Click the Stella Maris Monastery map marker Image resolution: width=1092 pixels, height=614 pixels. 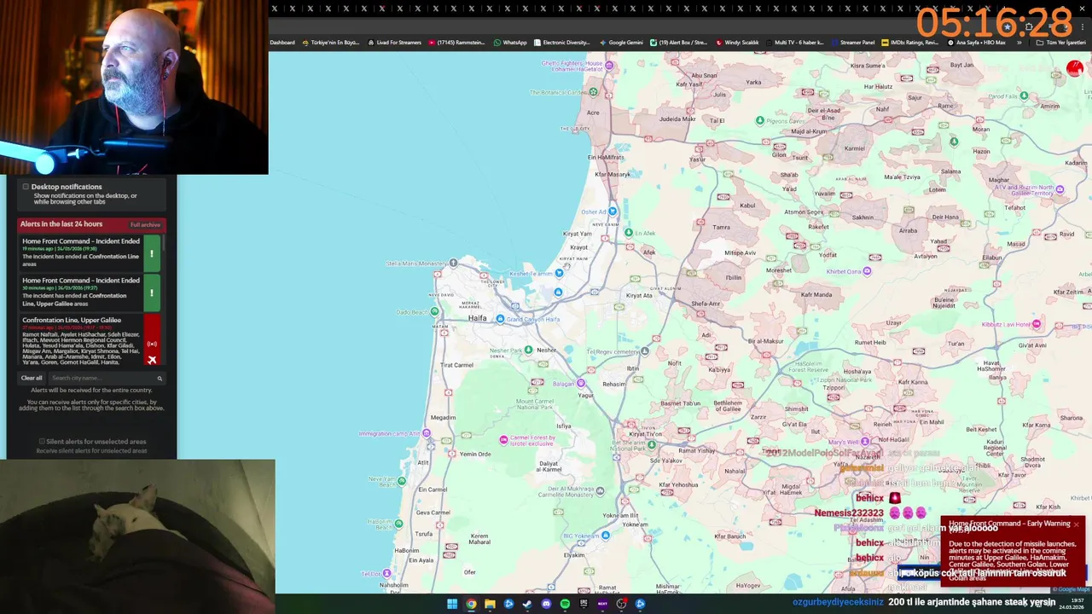pos(453,263)
